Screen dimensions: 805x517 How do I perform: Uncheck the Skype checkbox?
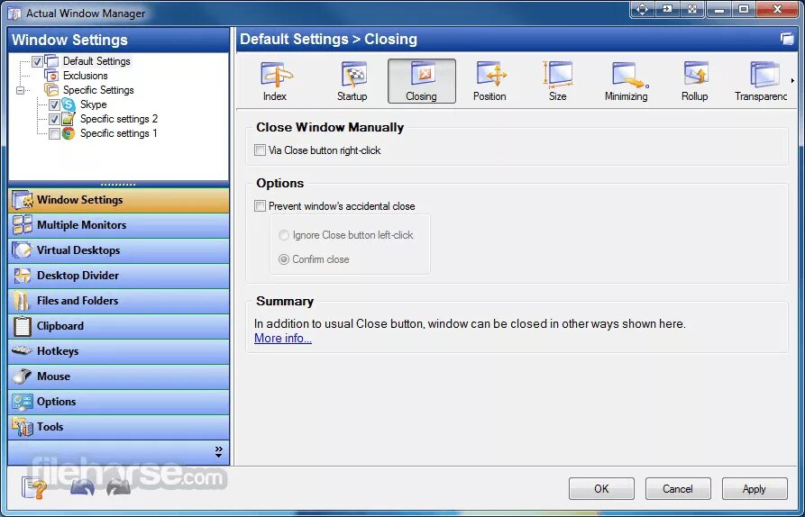54,104
